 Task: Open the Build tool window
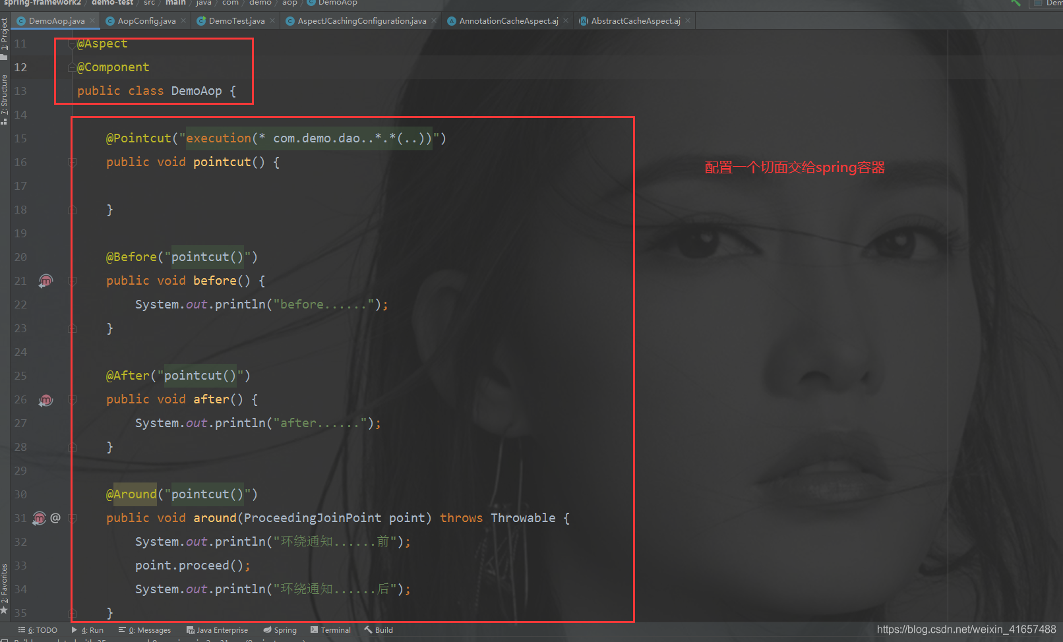coord(379,630)
